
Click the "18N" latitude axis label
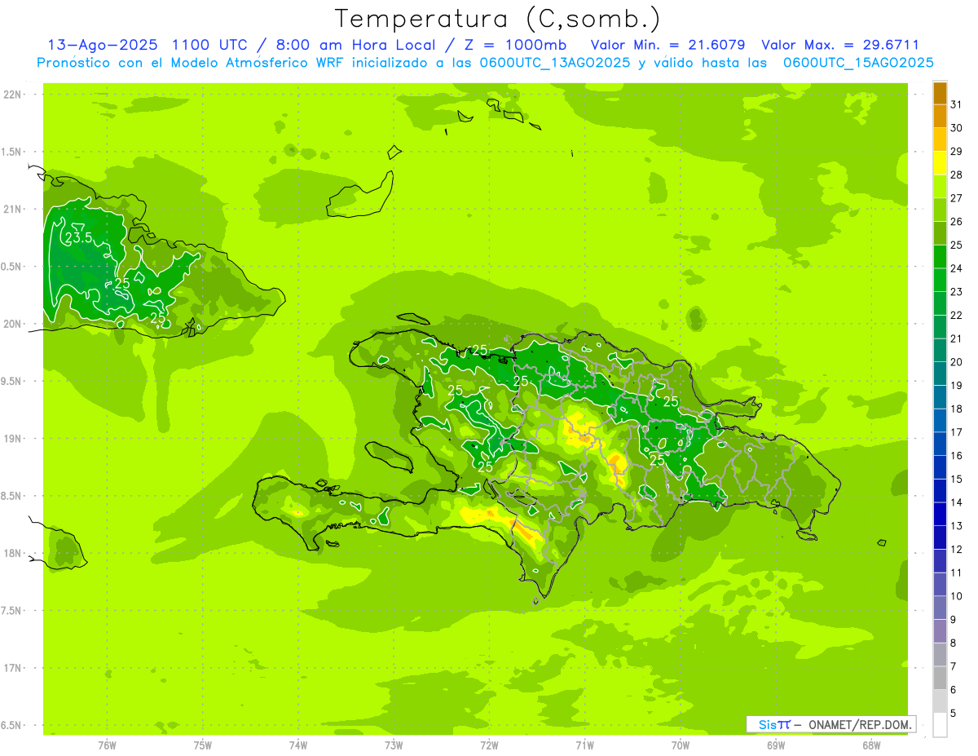click(x=12, y=554)
